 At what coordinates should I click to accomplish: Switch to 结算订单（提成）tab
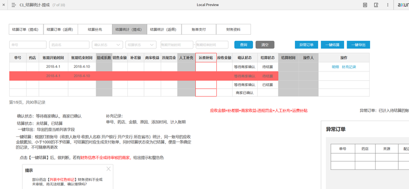(26, 30)
